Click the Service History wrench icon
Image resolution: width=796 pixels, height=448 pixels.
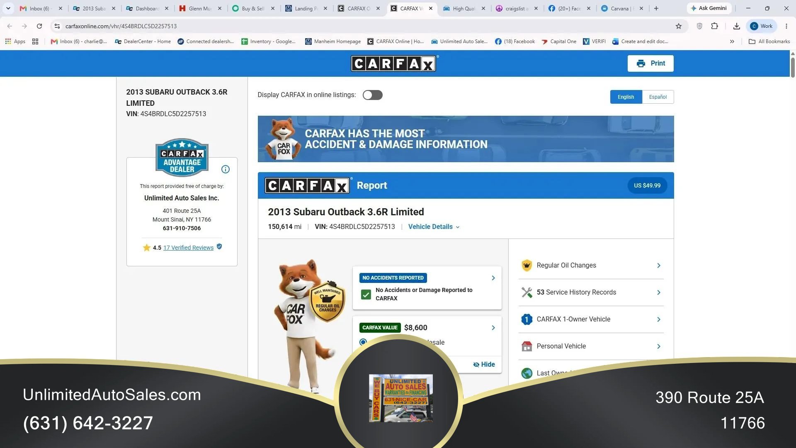[x=527, y=292]
